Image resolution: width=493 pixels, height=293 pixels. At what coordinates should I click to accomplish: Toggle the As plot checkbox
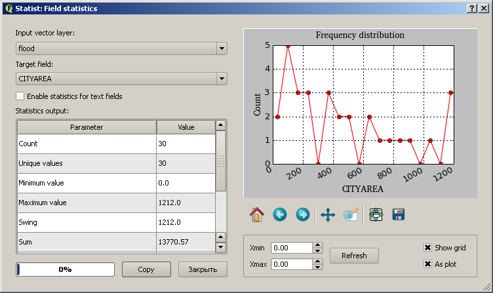427,264
